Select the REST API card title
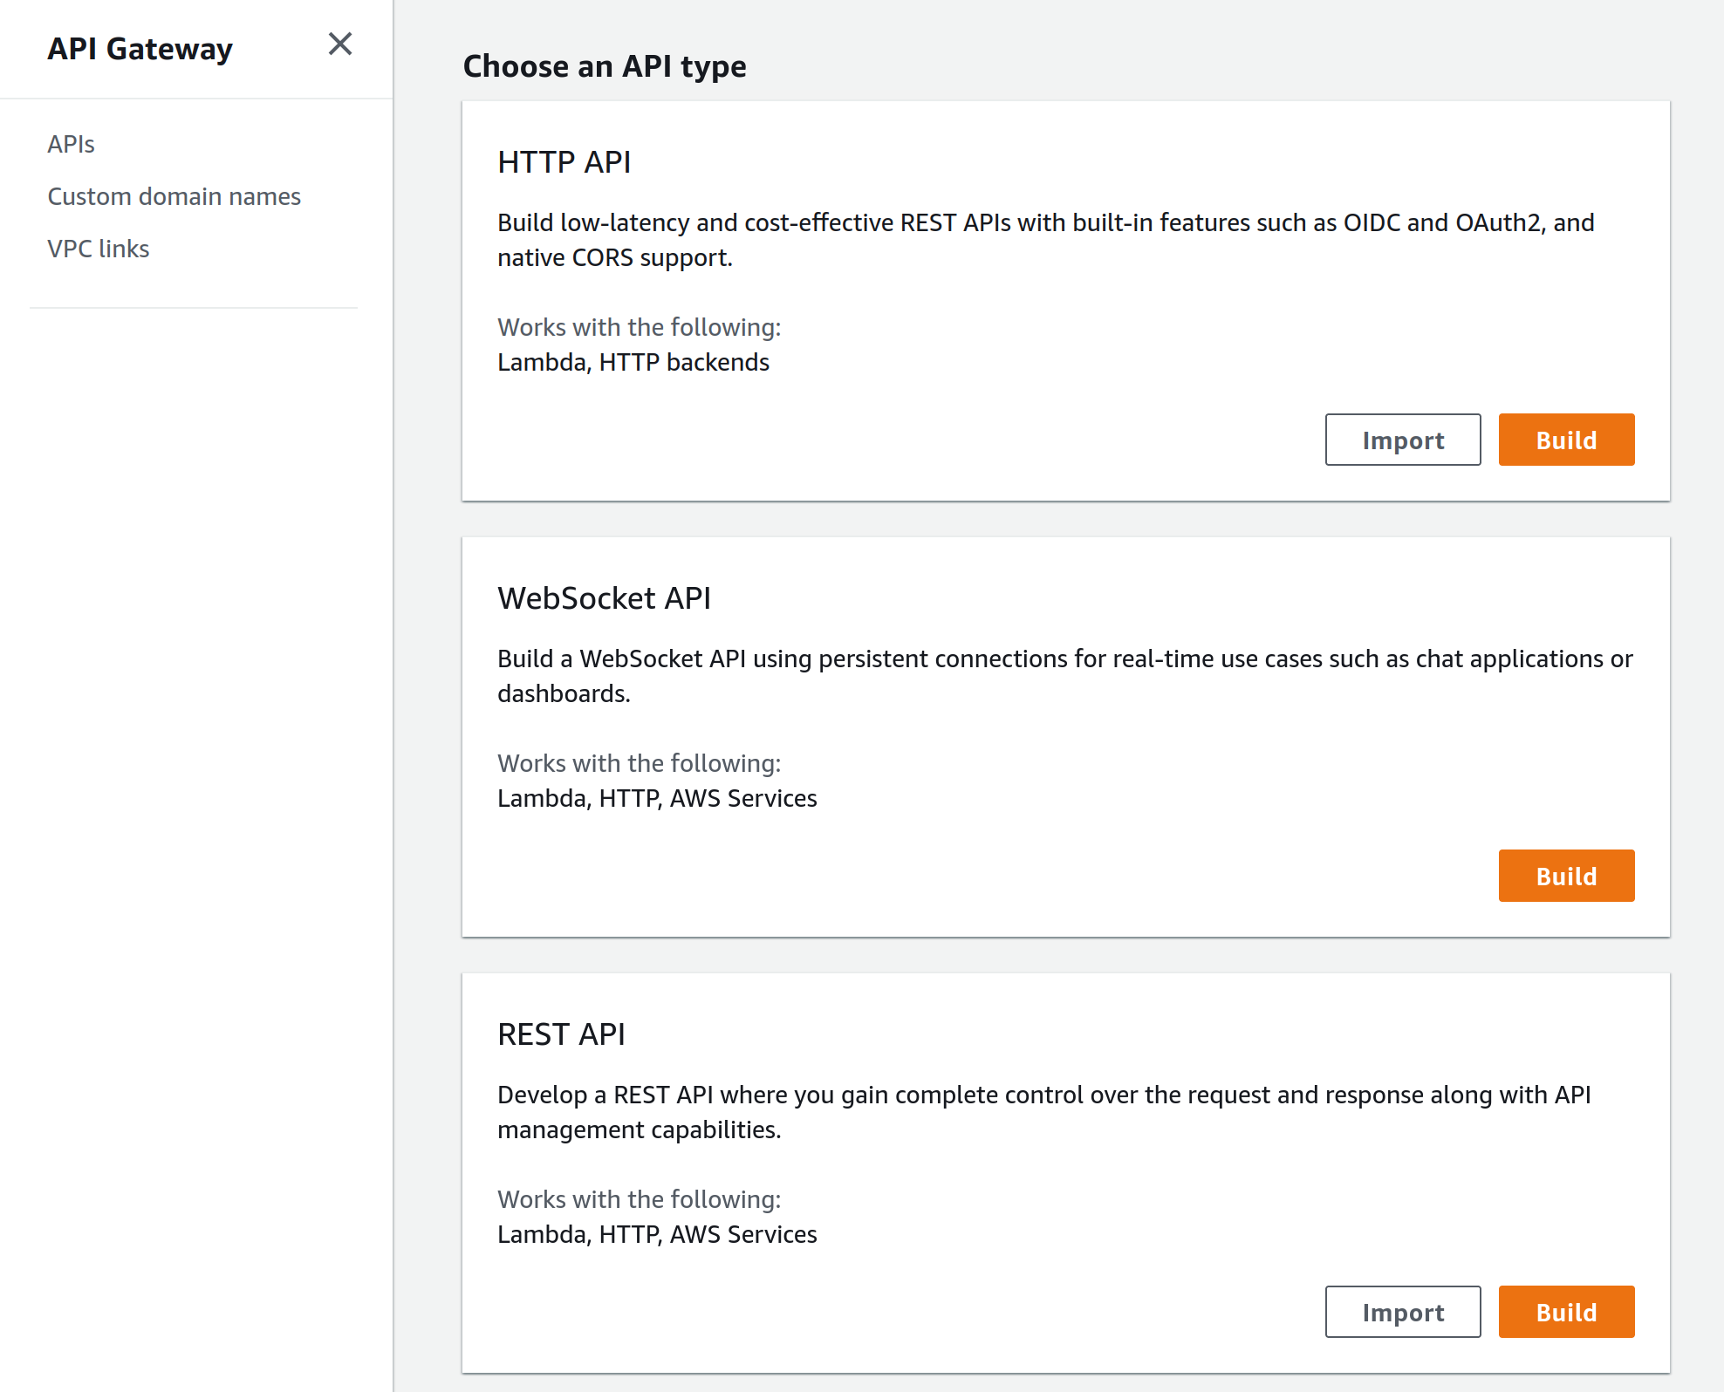 562,1034
